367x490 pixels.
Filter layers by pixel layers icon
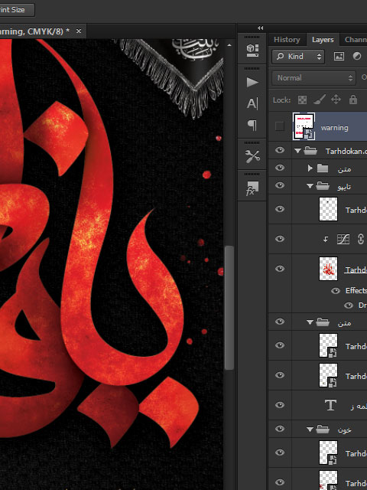pyautogui.click(x=339, y=56)
